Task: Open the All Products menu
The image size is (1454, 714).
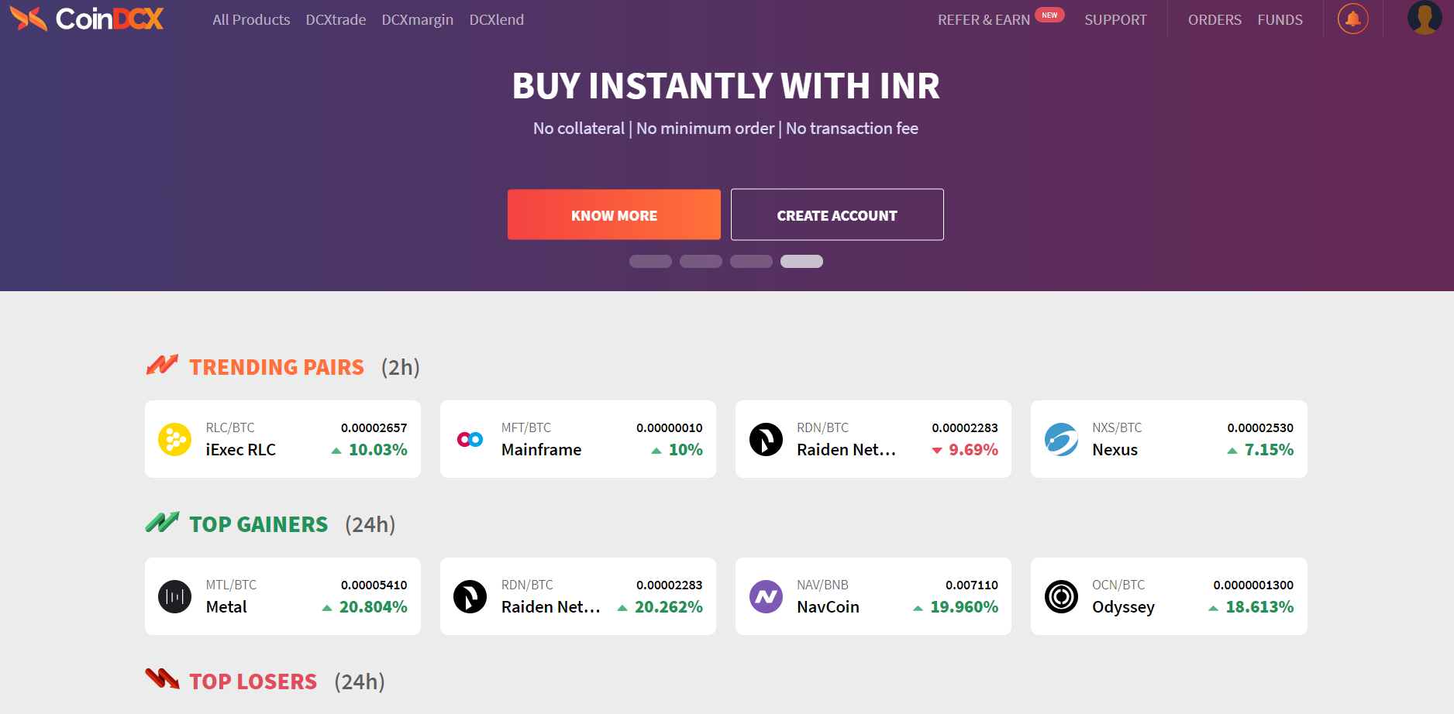Action: [251, 20]
